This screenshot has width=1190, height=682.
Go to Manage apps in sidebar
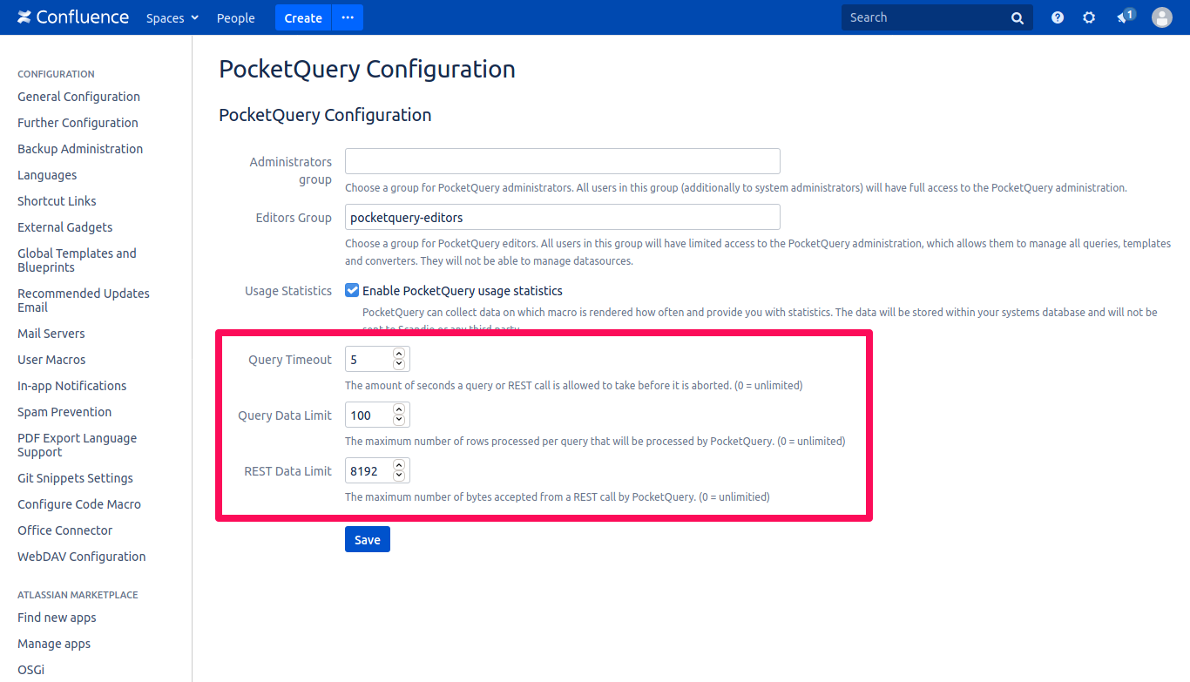coord(54,644)
